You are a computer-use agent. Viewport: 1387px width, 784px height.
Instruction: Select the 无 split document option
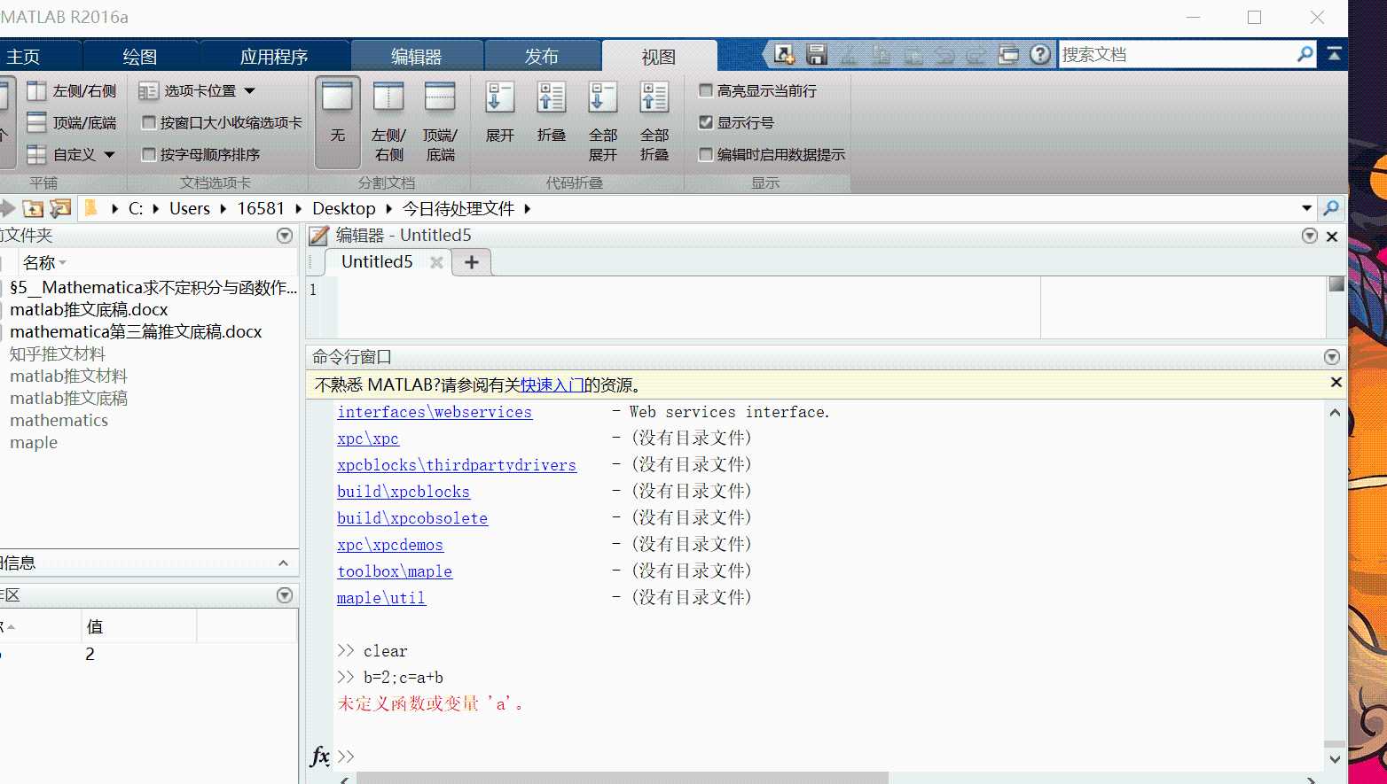(338, 121)
